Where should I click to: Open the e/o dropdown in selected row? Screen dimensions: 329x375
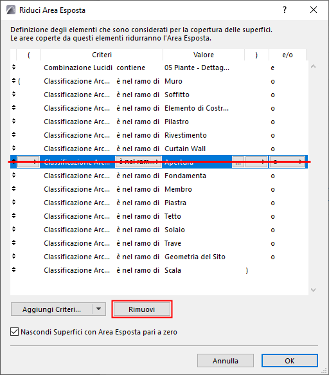tap(287, 162)
